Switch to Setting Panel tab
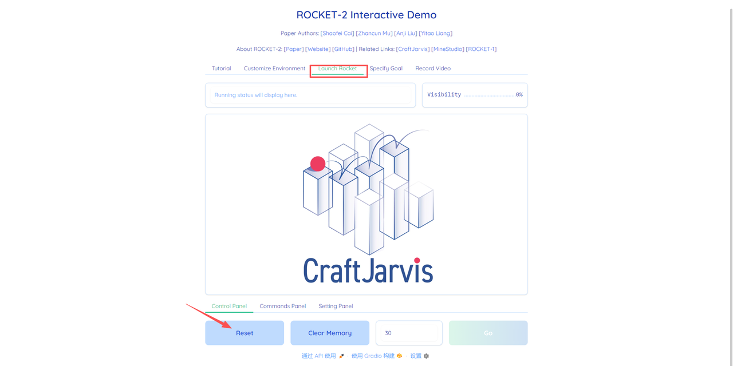Screen dimensions: 733x366 pyautogui.click(x=336, y=306)
